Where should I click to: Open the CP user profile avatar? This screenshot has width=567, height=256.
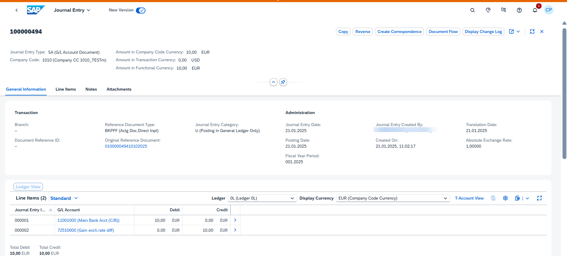click(549, 10)
